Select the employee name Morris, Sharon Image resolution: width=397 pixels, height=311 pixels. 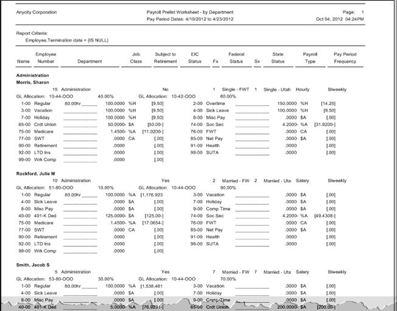(33, 82)
